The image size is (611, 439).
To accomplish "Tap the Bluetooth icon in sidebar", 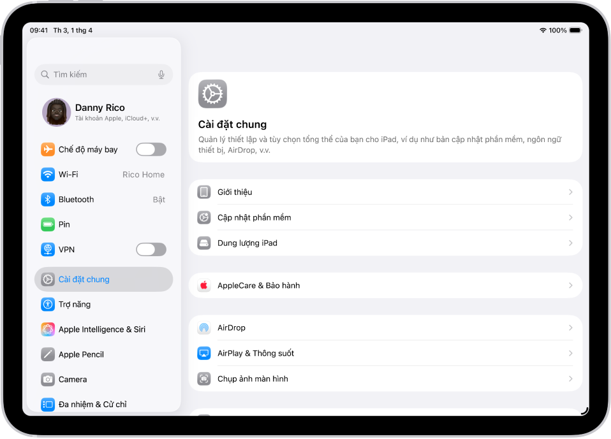I will pyautogui.click(x=48, y=199).
